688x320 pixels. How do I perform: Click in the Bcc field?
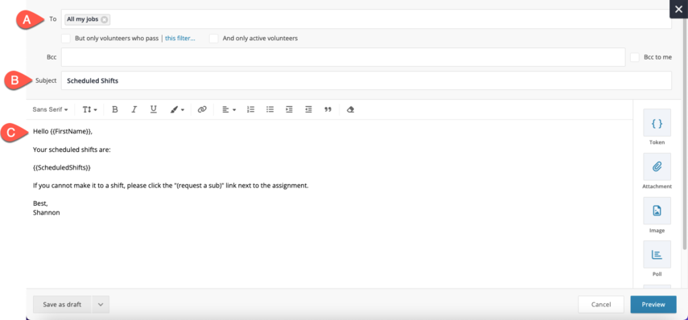(343, 57)
